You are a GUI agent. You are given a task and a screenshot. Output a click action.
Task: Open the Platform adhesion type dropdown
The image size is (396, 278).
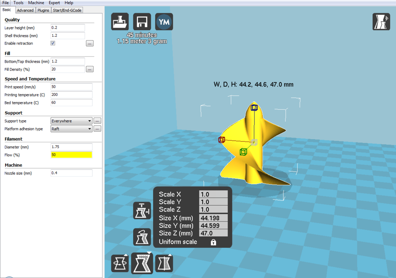[72, 129]
